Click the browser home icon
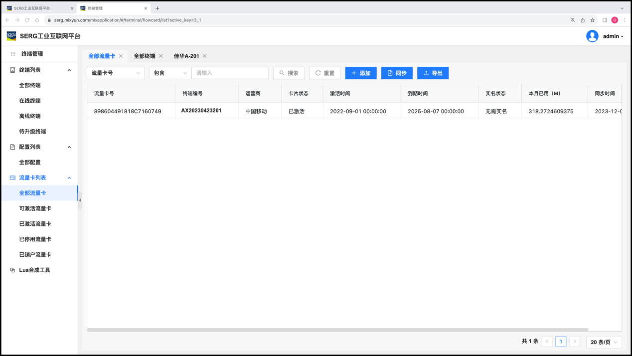This screenshot has height=356, width=632. click(x=37, y=20)
